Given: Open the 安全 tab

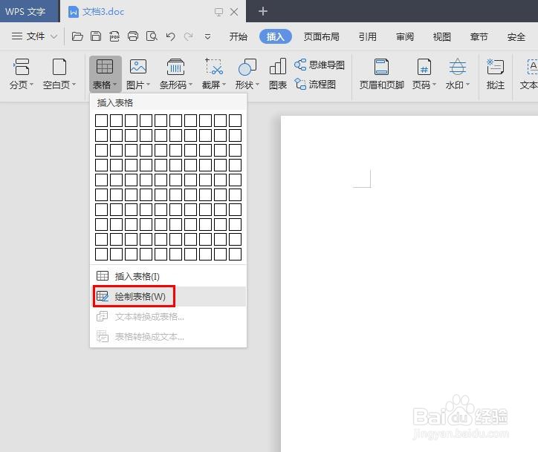Looking at the screenshot, I should coord(516,36).
